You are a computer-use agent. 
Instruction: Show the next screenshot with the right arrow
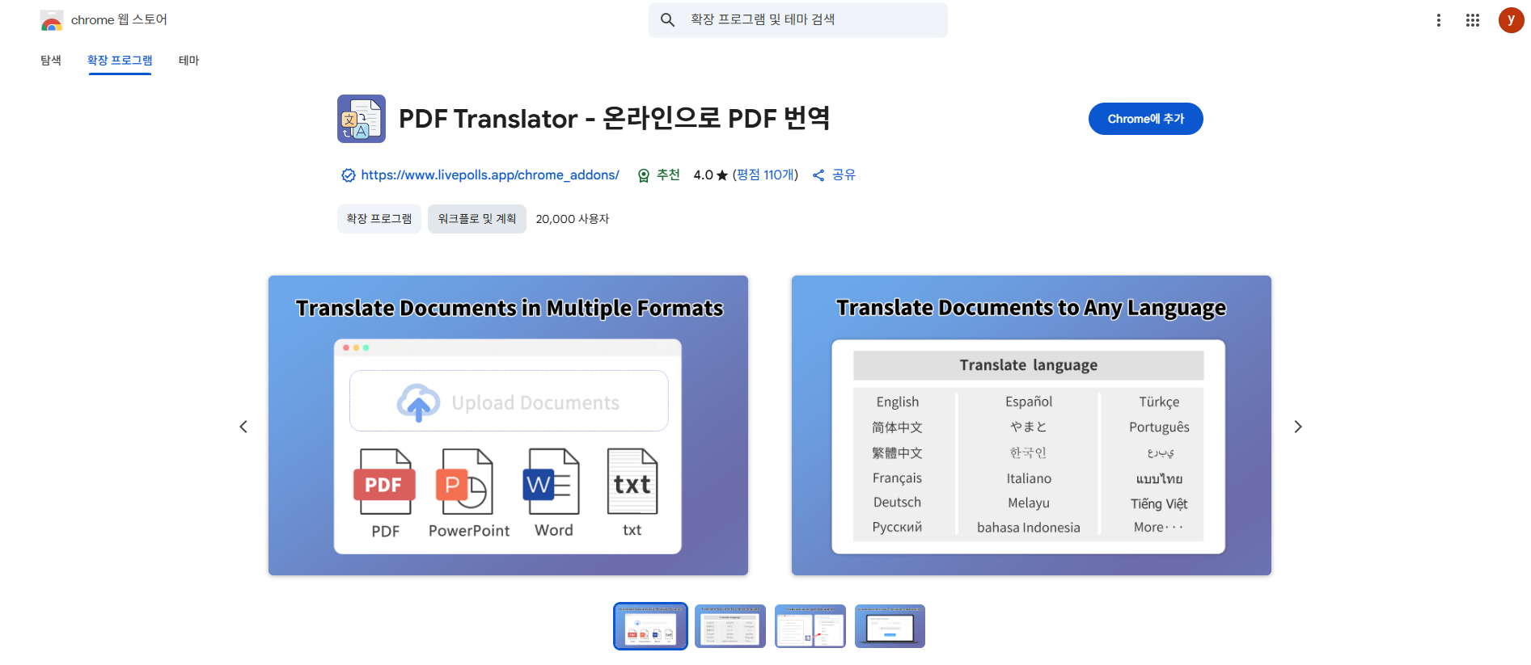pyautogui.click(x=1298, y=427)
